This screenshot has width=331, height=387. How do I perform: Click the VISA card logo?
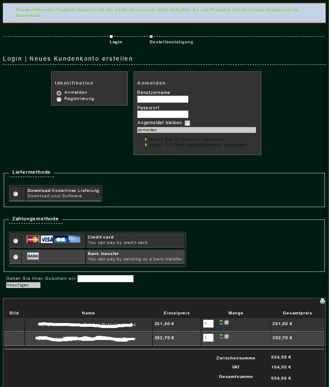[47, 240]
